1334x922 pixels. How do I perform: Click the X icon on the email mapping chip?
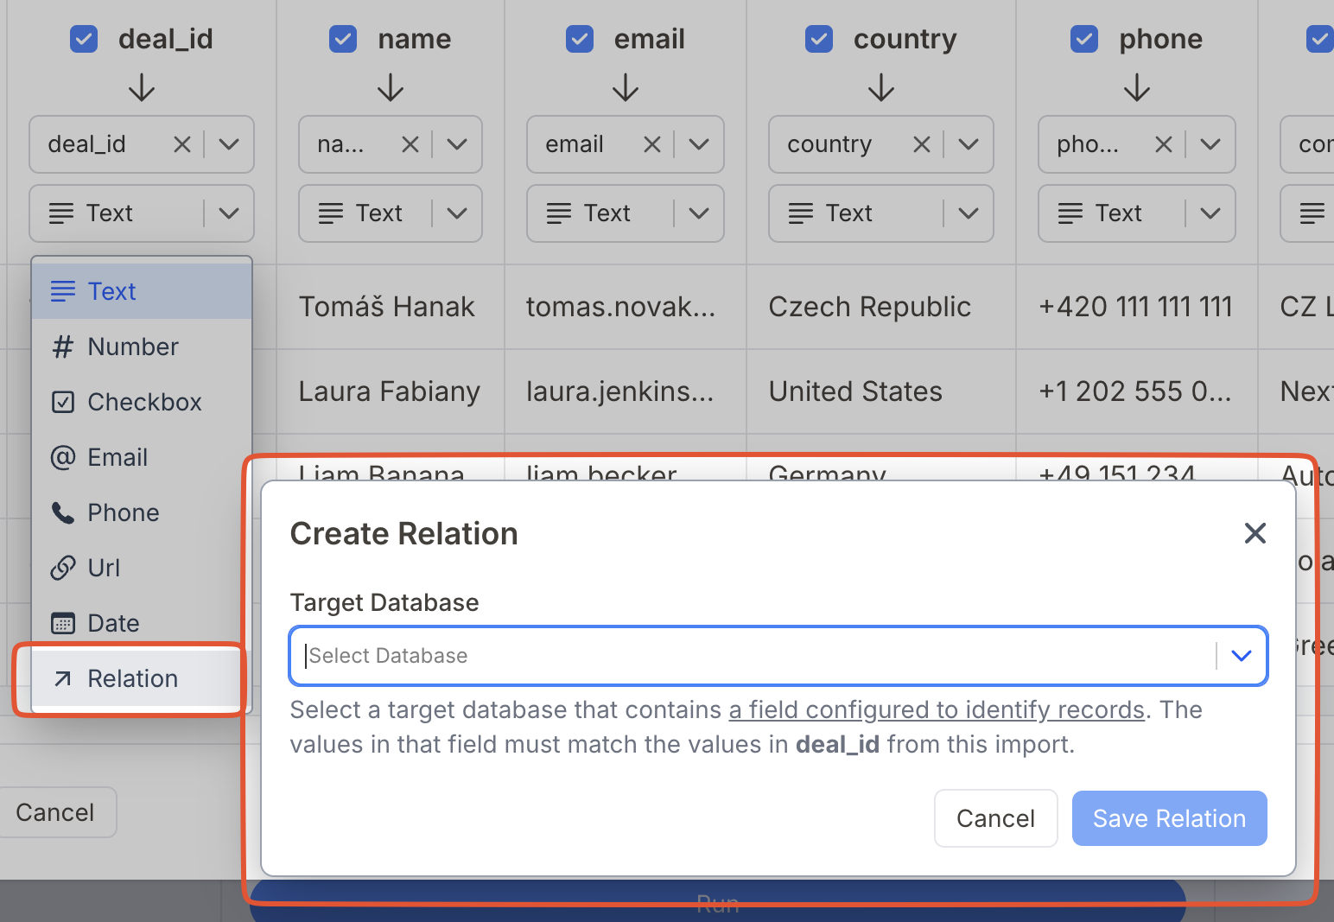click(651, 144)
